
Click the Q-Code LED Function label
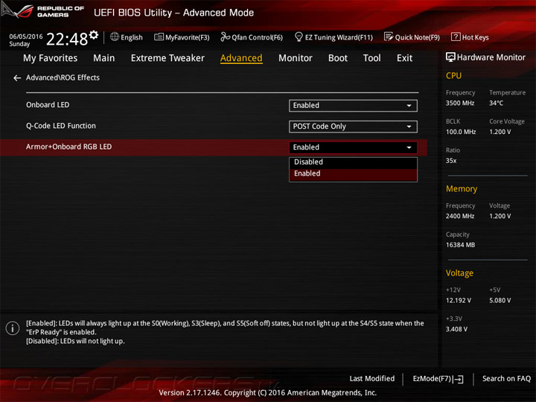(61, 126)
